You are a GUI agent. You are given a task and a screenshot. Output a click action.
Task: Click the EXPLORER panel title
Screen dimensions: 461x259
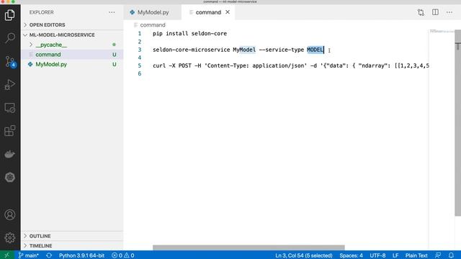tap(42, 12)
